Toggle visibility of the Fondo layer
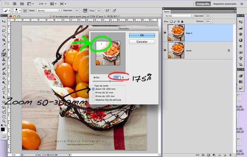 pyautogui.click(x=165, y=50)
